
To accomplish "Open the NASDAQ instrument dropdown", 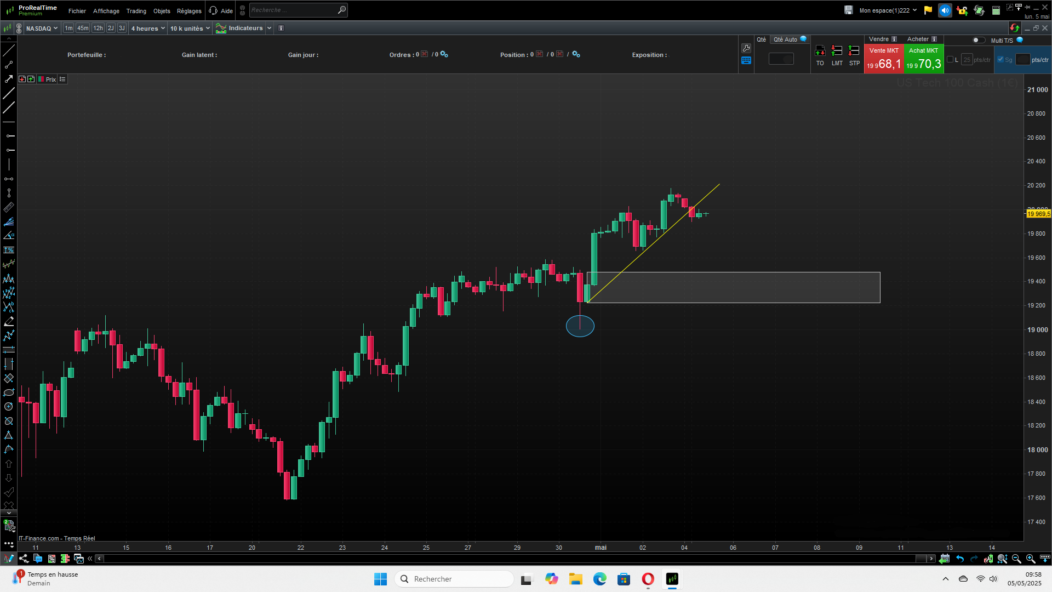I will coord(42,29).
